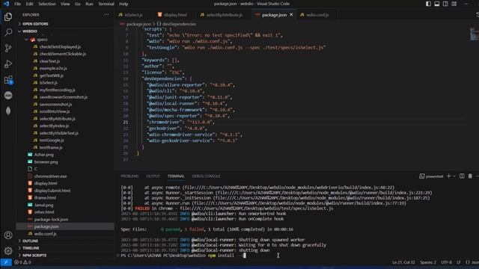
Task: Toggle the primary side bar layout icon
Action: pyautogui.click(x=429, y=4)
